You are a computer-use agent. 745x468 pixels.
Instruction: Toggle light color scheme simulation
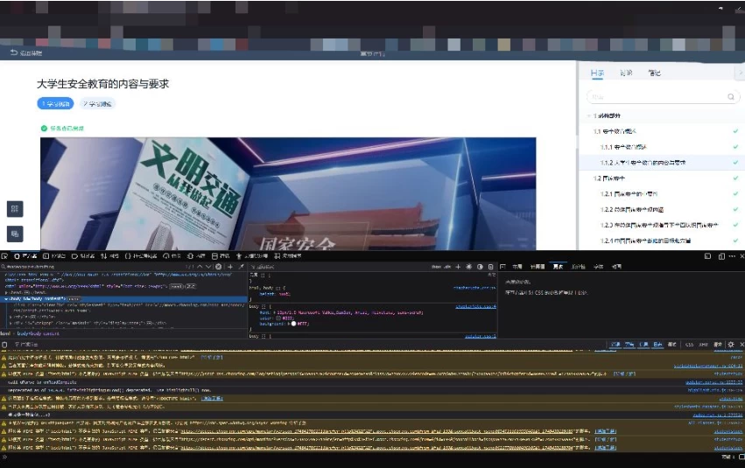468,267
